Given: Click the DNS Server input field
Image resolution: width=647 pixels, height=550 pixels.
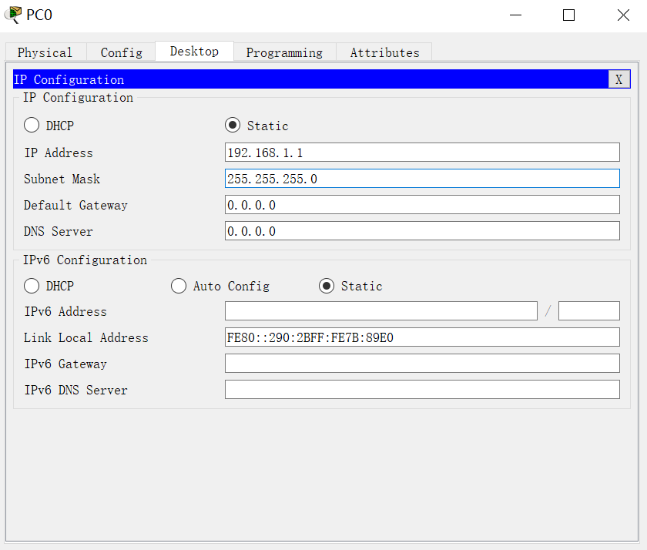Looking at the screenshot, I should [422, 230].
